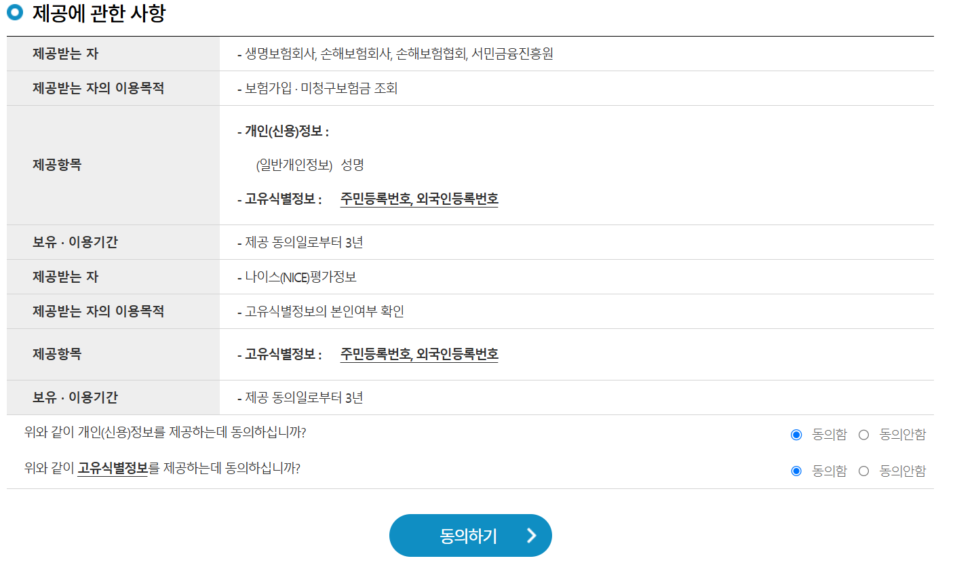Click the 보험가입·미청구보험금 조회 purpose text
This screenshot has width=955, height=567.
tap(321, 87)
